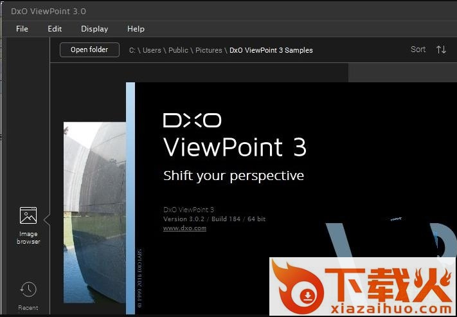Screen dimensions: 457x317
Task: Open the Sort options
Action: coord(418,50)
